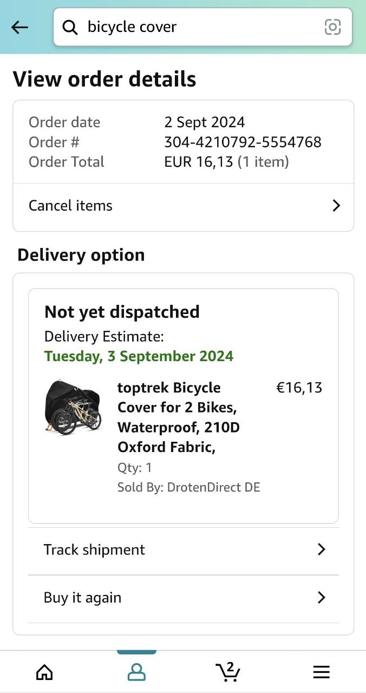Open the bicycle cover product thumbnail

click(x=73, y=407)
